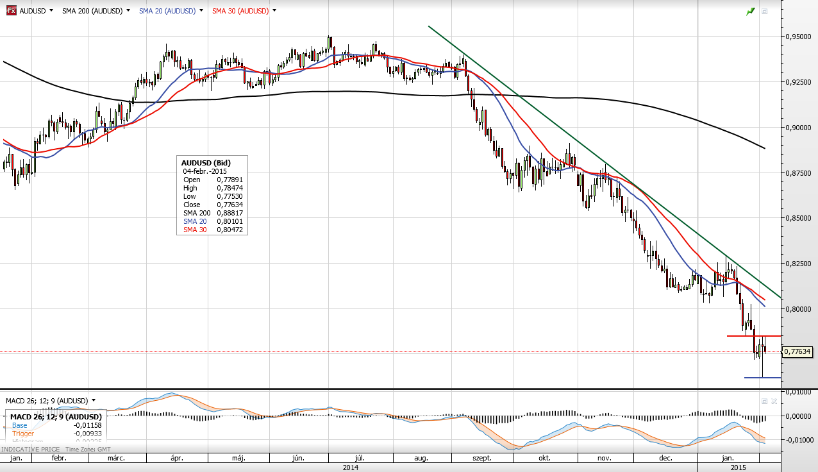Image resolution: width=818 pixels, height=472 pixels.
Task: Click the máj. month on time axis
Action: click(239, 459)
